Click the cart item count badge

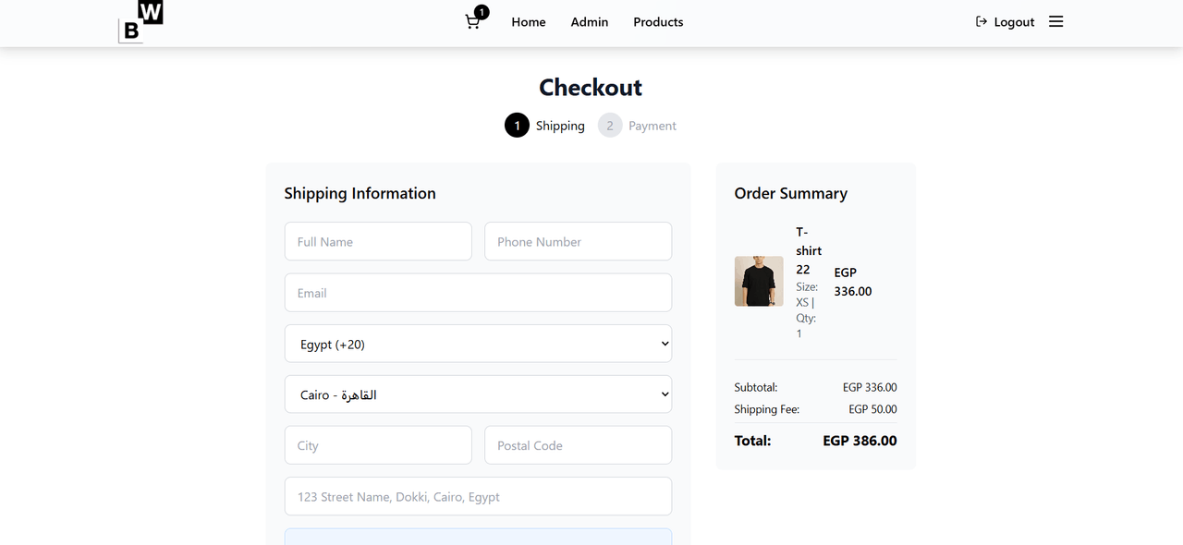click(x=482, y=12)
